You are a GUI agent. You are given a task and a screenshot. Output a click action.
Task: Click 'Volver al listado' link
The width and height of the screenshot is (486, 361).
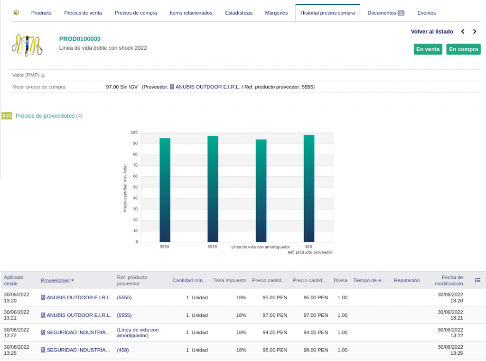click(432, 32)
